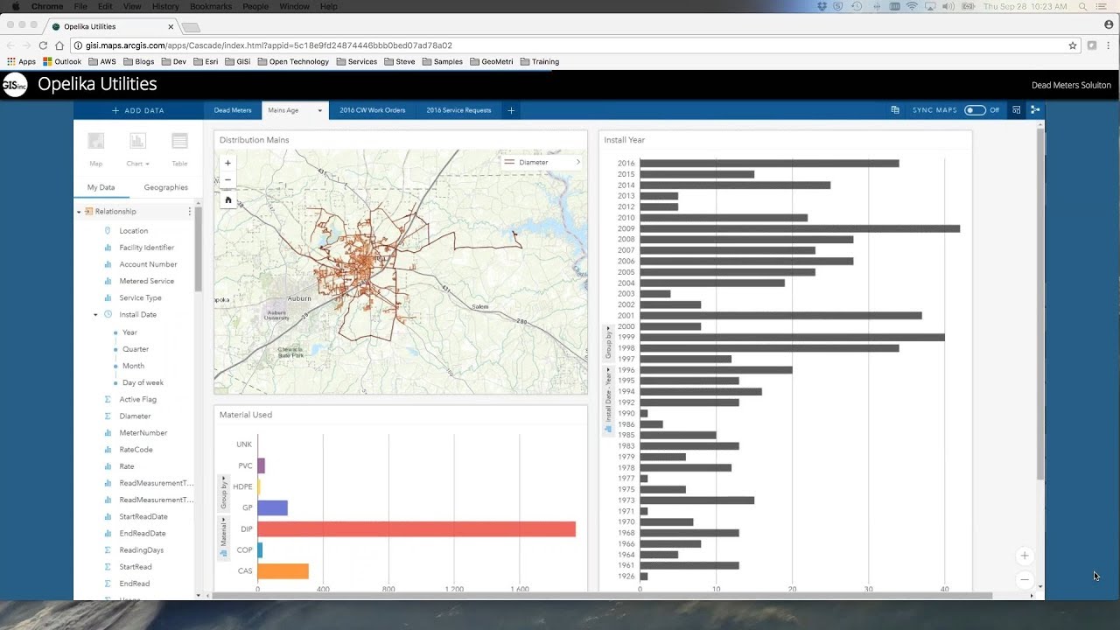Open Group by dropdown on Material chart
The image size is (1120, 630).
223,493
